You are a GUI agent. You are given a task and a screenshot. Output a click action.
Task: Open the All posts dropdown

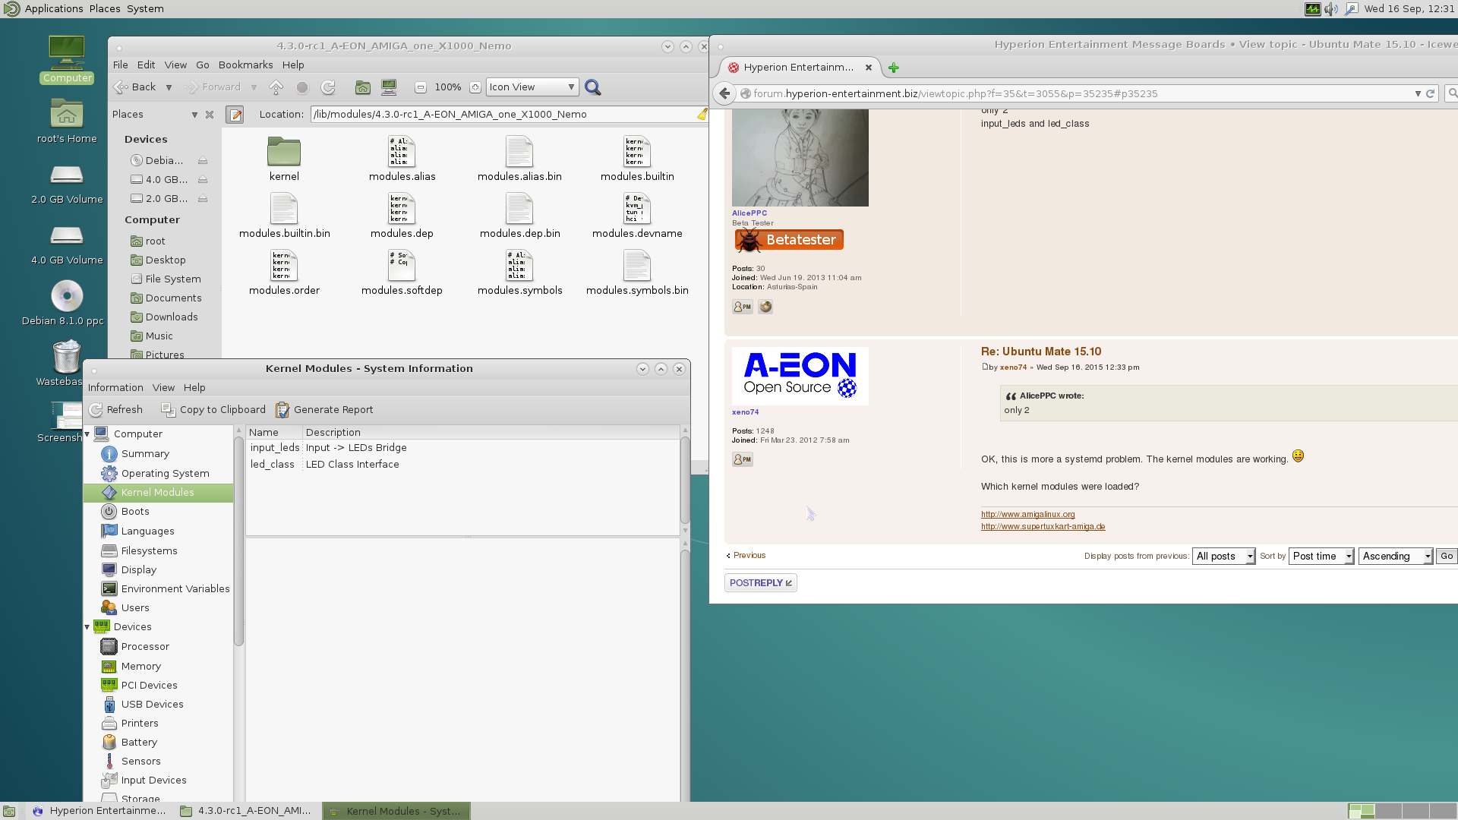pyautogui.click(x=1223, y=557)
